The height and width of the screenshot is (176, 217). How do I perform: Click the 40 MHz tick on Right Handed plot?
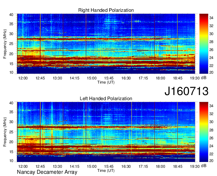pos(11,15)
